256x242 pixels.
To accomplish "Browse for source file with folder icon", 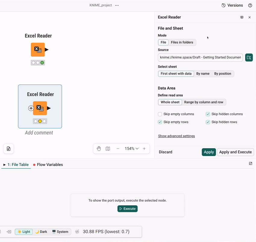I will 249,57.
